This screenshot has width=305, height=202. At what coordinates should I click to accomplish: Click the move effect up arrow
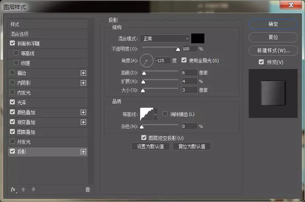[x=23, y=190]
